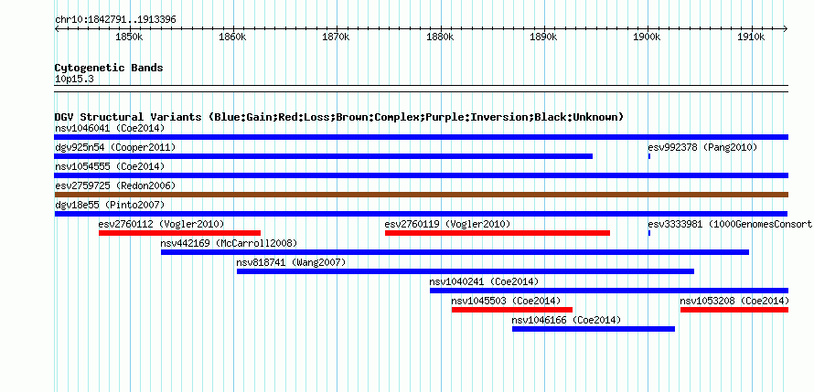Click the chr10:1842791..1913396 coordinate label
814x392 pixels.
tap(115, 20)
